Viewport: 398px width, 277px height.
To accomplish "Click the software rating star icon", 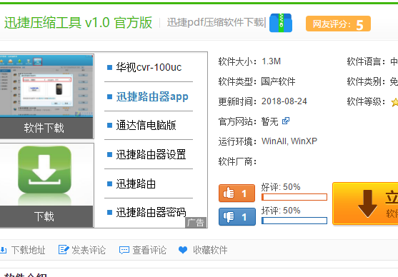I will tap(394, 102).
